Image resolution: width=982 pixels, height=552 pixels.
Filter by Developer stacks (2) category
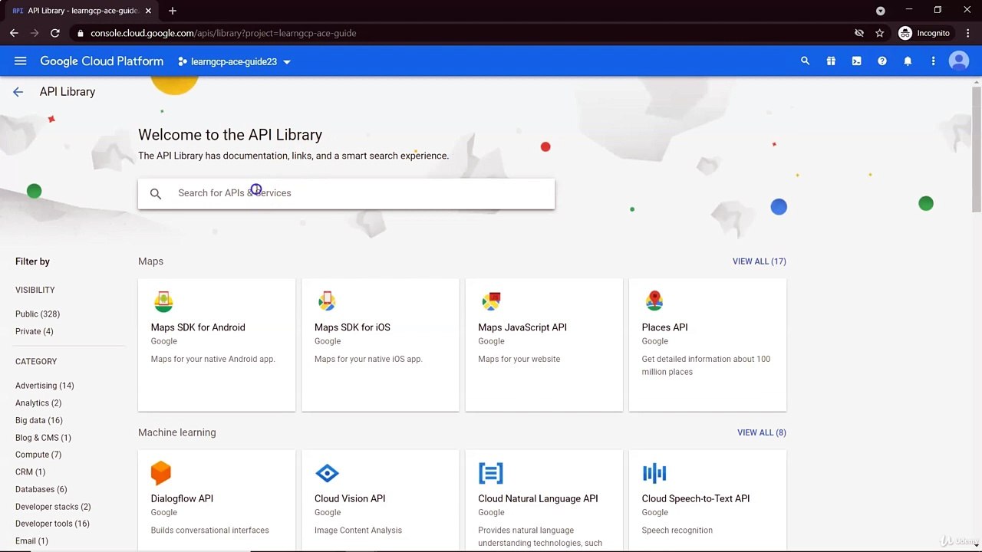click(53, 507)
